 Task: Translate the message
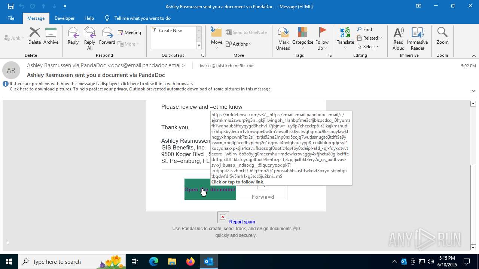345,38
